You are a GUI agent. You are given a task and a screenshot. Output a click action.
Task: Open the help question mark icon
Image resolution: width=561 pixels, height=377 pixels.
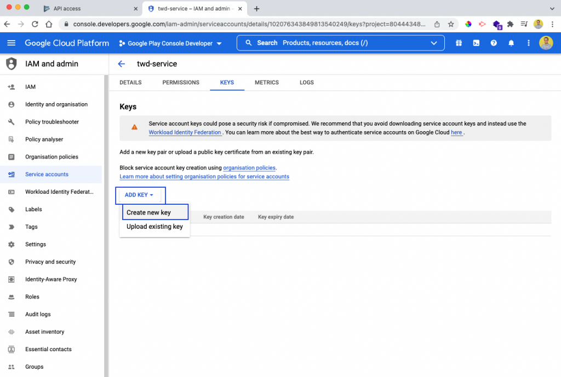494,43
